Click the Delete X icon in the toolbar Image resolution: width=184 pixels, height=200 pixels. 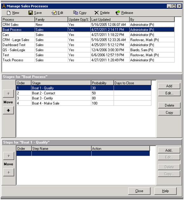click(97, 13)
